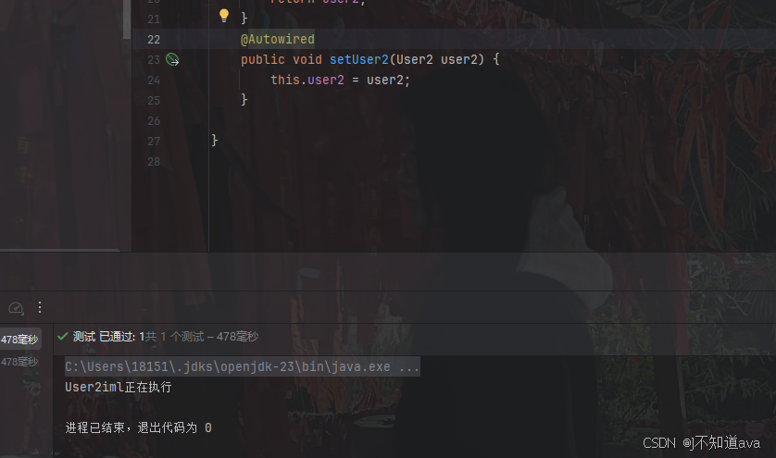Click the this.user2 field reference
Viewport: 776px width, 458px height.
[307, 80]
